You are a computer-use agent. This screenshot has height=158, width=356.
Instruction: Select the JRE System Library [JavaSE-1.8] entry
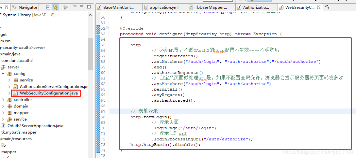(27, 15)
